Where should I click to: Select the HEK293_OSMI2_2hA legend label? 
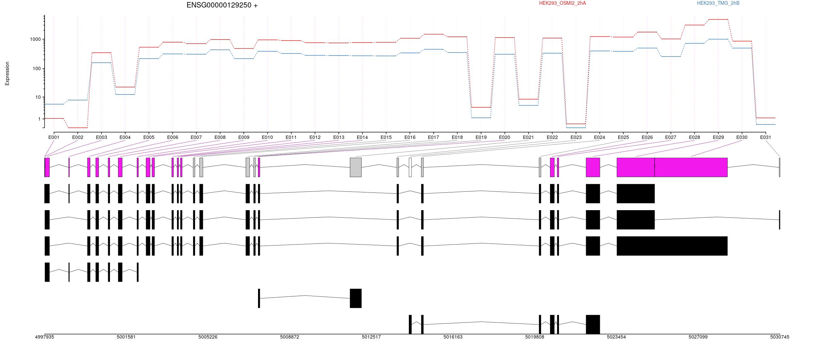pos(562,3)
